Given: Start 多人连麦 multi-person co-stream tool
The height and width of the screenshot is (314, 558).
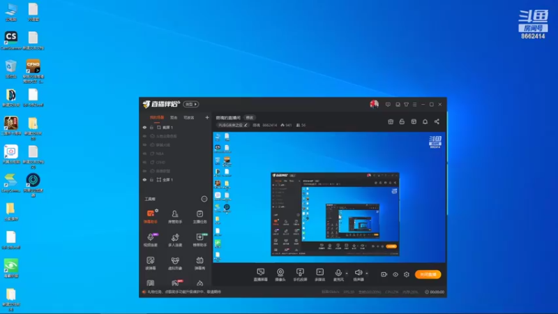Looking at the screenshot, I should pos(175,239).
